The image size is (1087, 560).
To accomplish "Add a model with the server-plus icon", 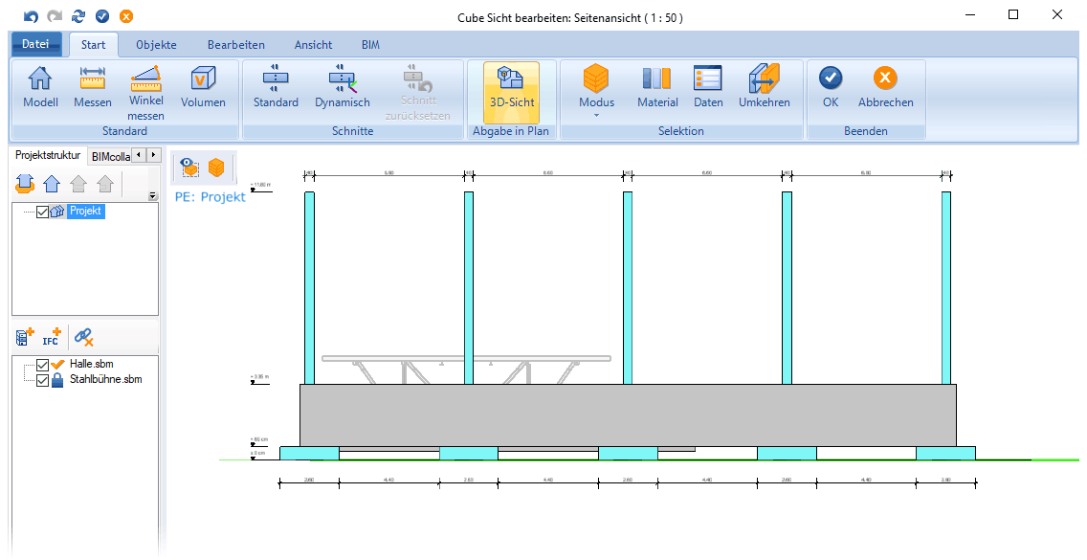I will coord(25,337).
